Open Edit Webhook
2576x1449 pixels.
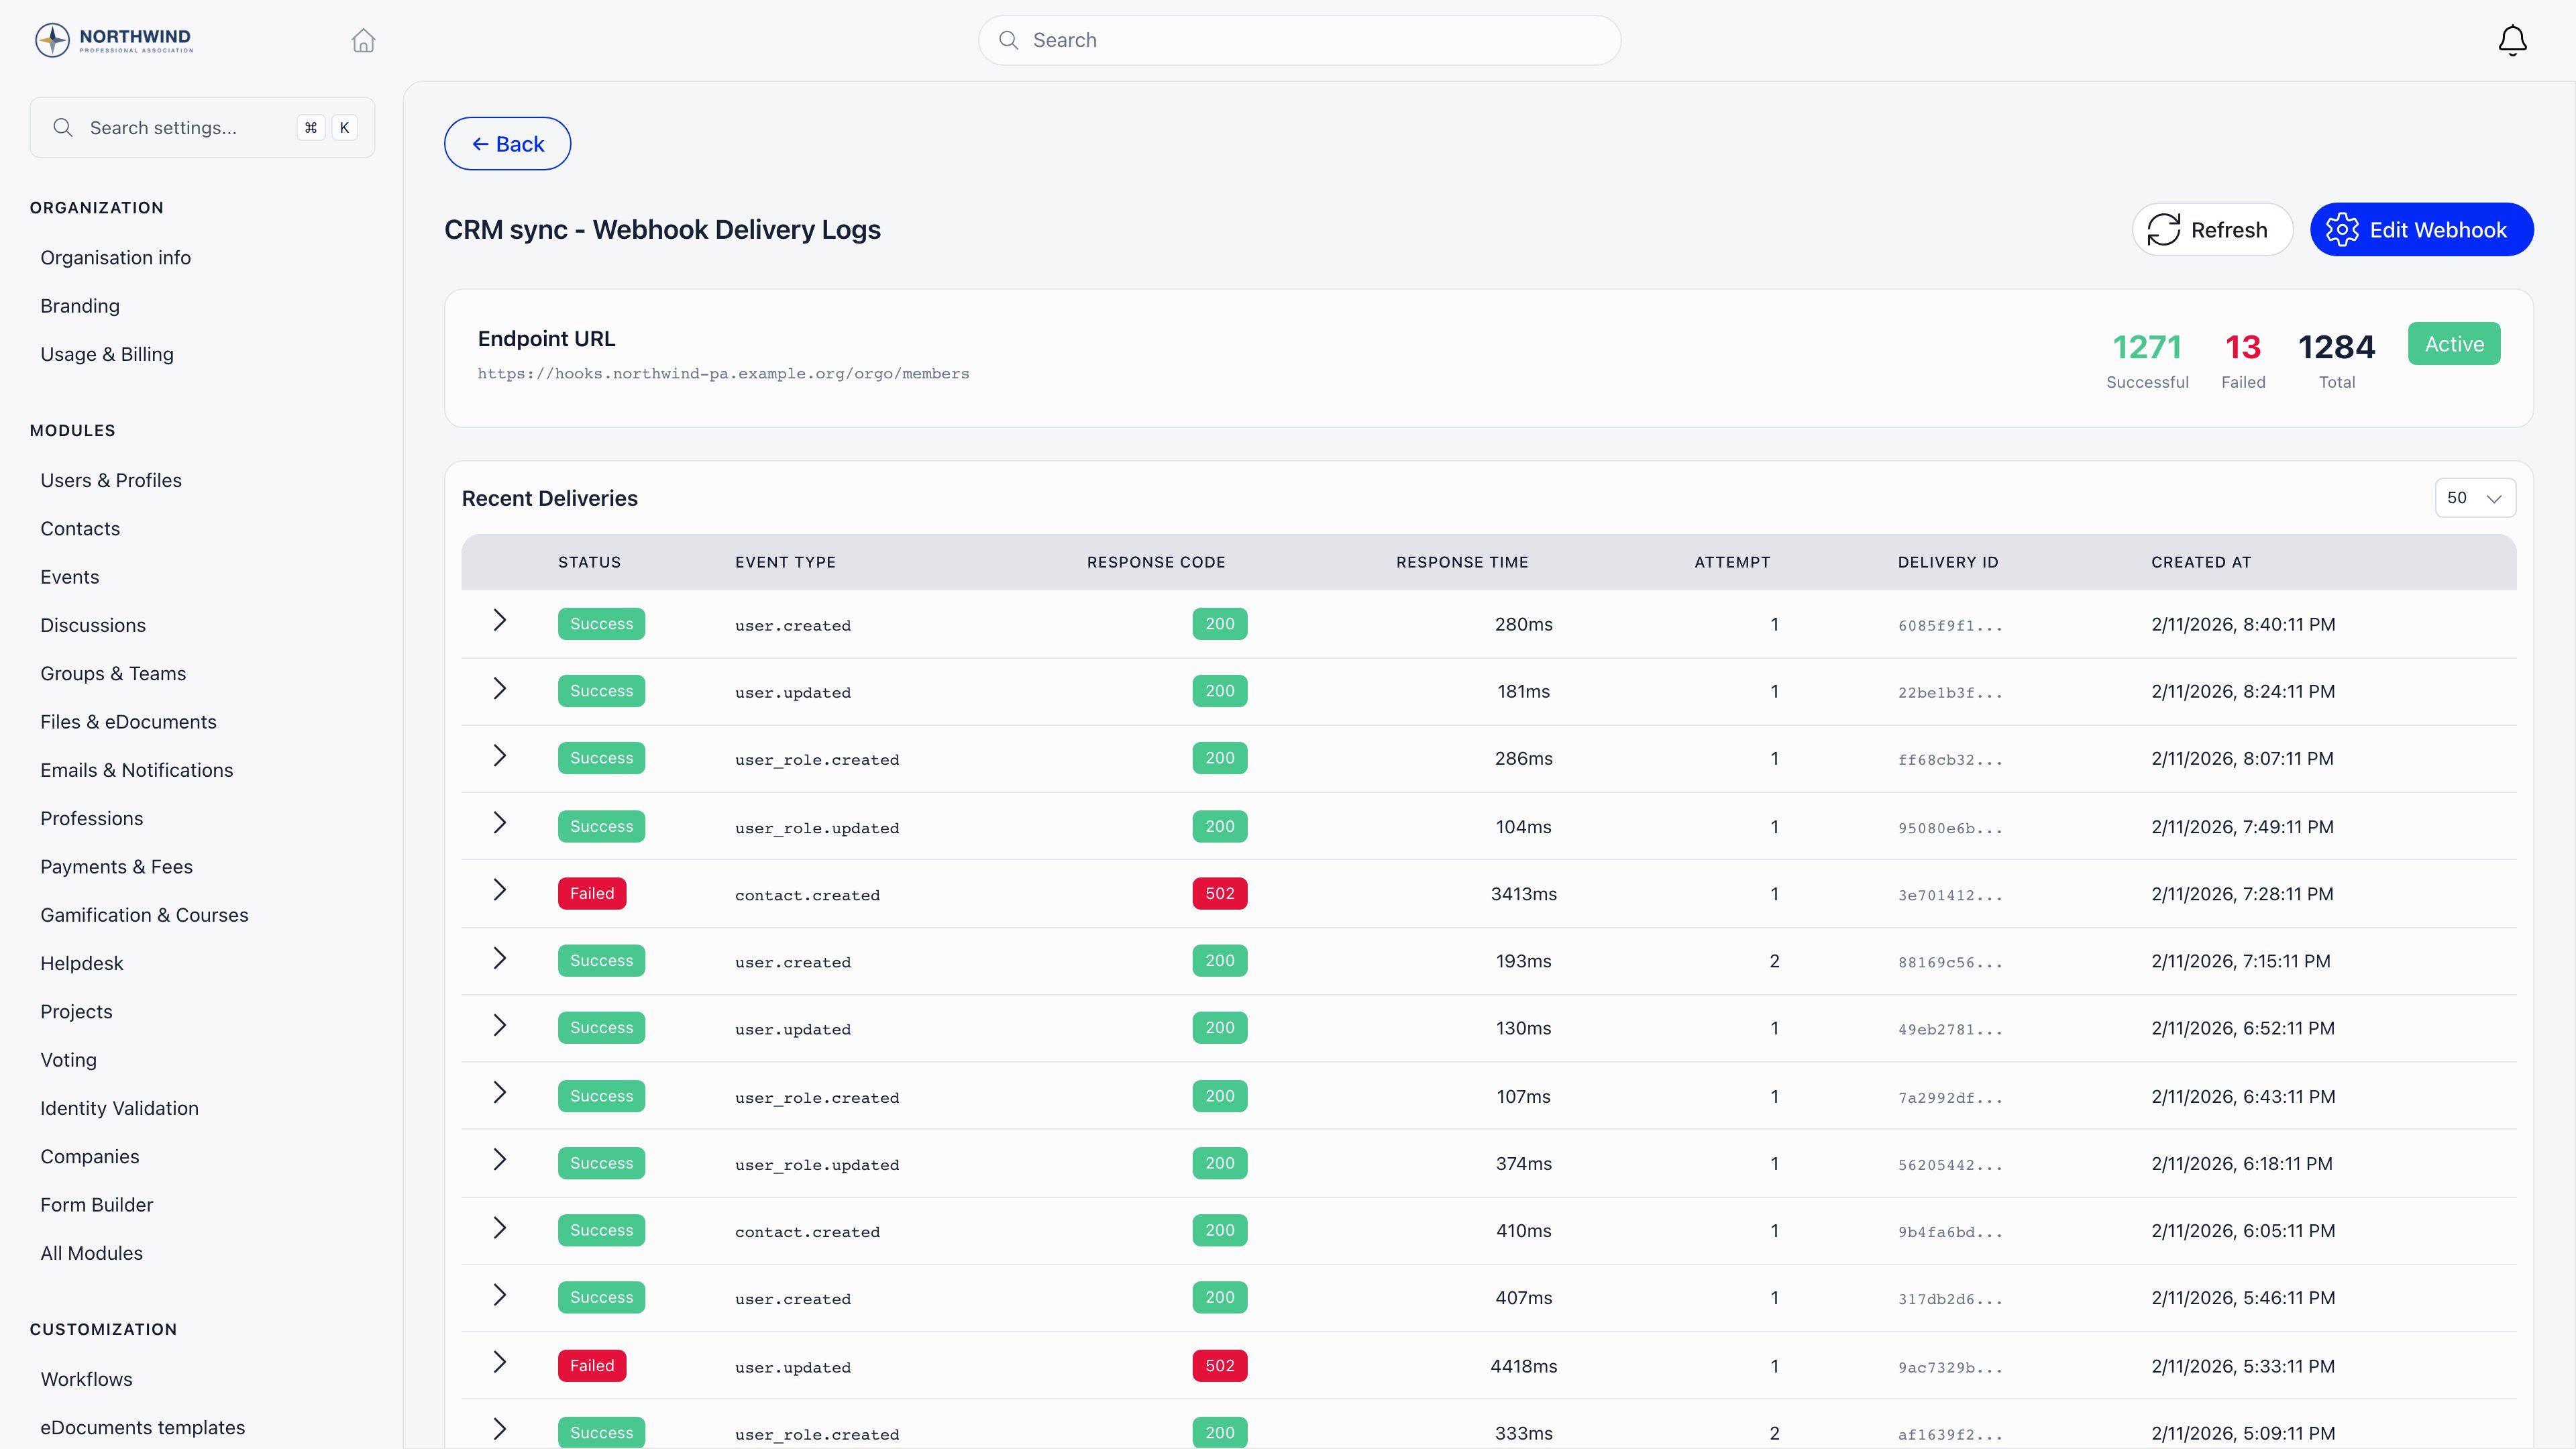(2421, 230)
